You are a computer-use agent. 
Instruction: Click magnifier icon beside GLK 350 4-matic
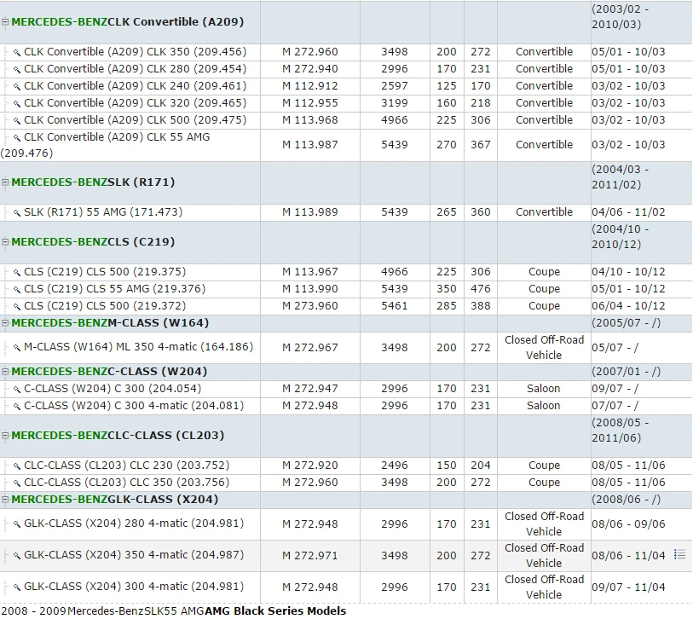(x=17, y=556)
